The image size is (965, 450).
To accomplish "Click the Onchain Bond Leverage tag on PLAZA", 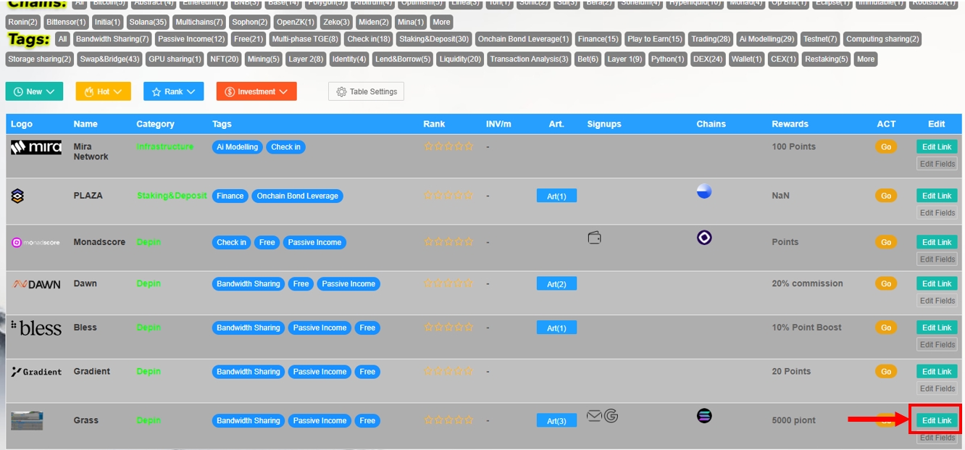I will pos(297,196).
